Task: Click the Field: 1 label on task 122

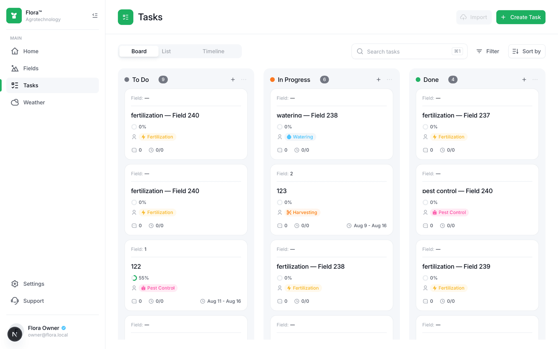Action: pyautogui.click(x=139, y=249)
